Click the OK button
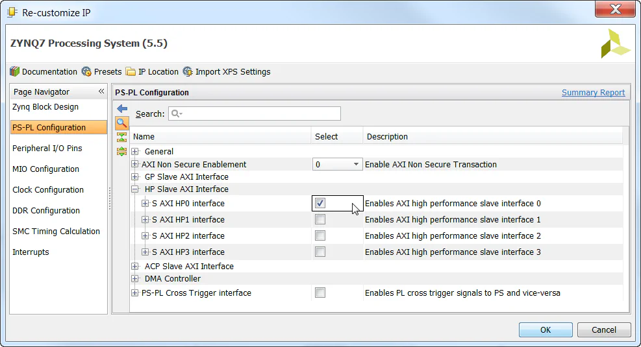Viewport: 641px width, 347px height. coord(546,330)
